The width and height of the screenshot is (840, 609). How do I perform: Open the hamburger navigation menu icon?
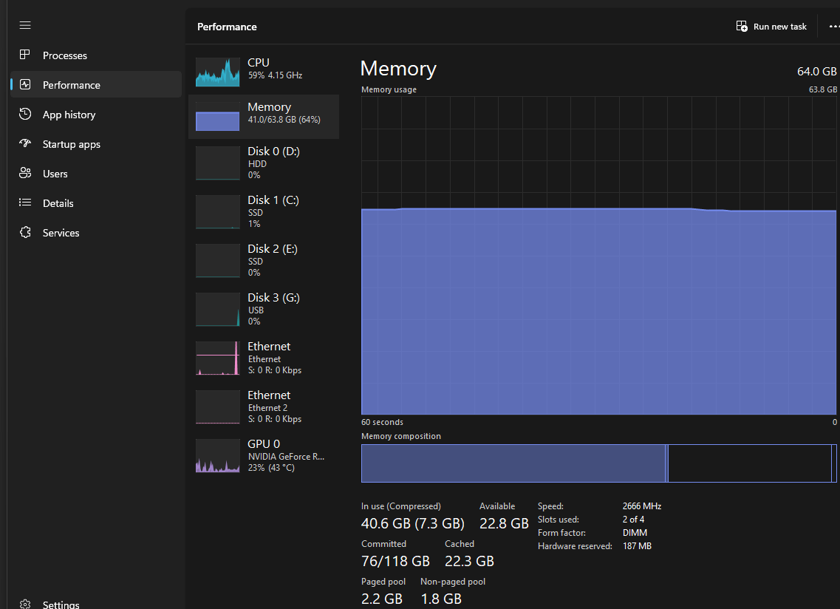pos(25,25)
